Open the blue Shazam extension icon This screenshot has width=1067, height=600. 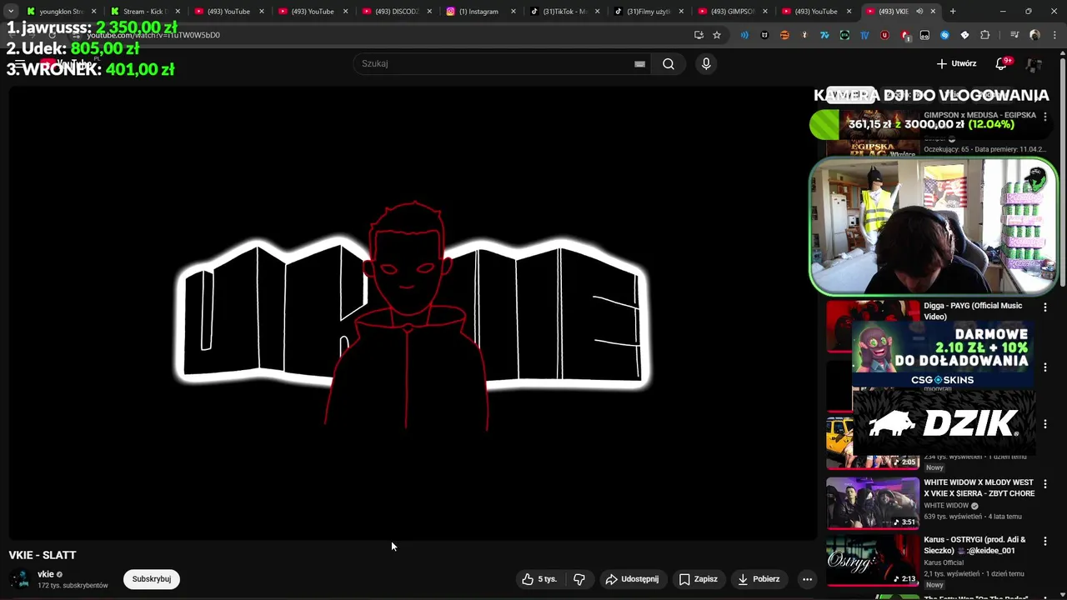(944, 35)
